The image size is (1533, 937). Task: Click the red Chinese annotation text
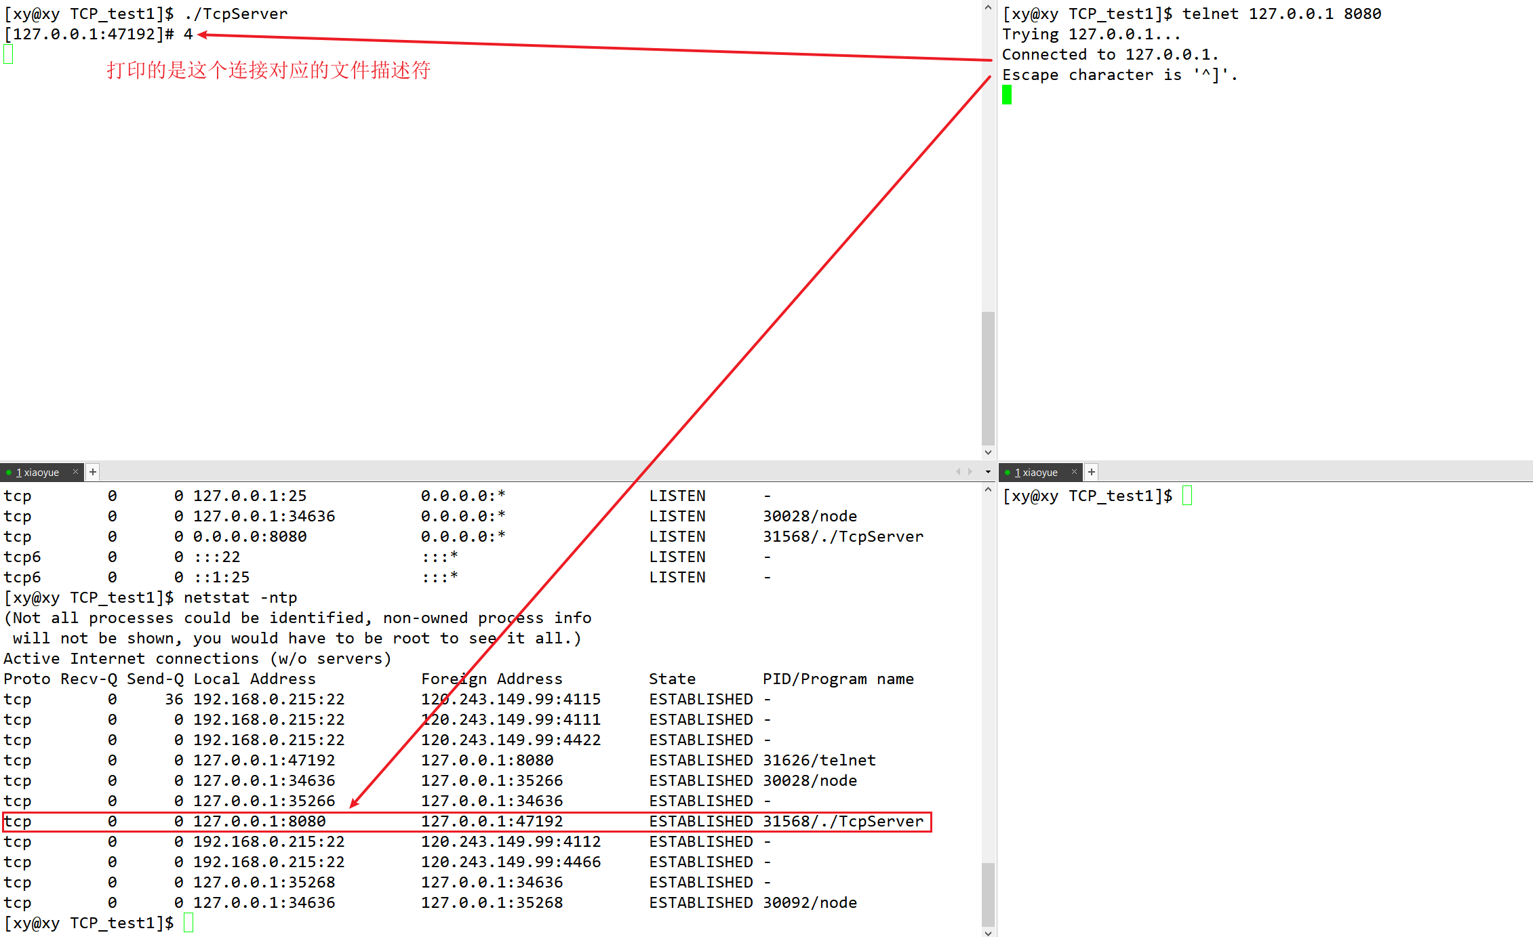tap(268, 70)
